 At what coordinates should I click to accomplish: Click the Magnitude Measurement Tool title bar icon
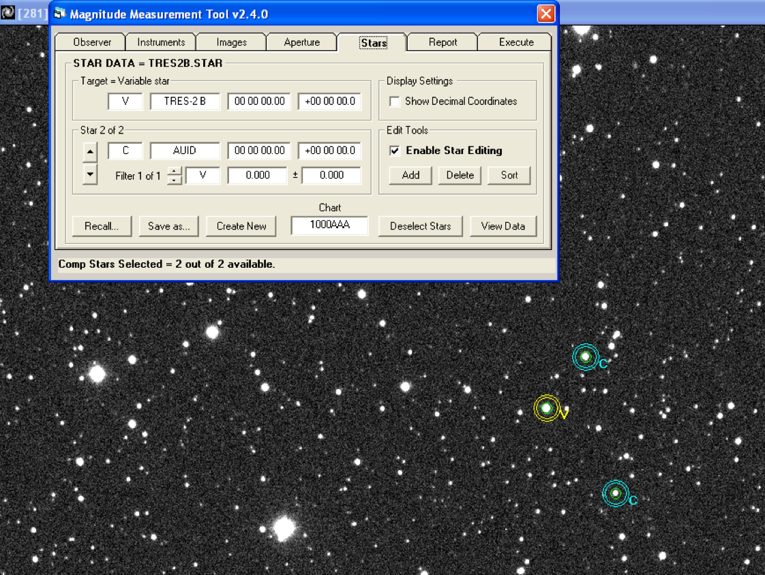(59, 14)
